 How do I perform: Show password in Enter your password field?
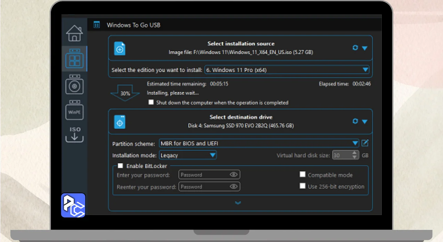[234, 175]
